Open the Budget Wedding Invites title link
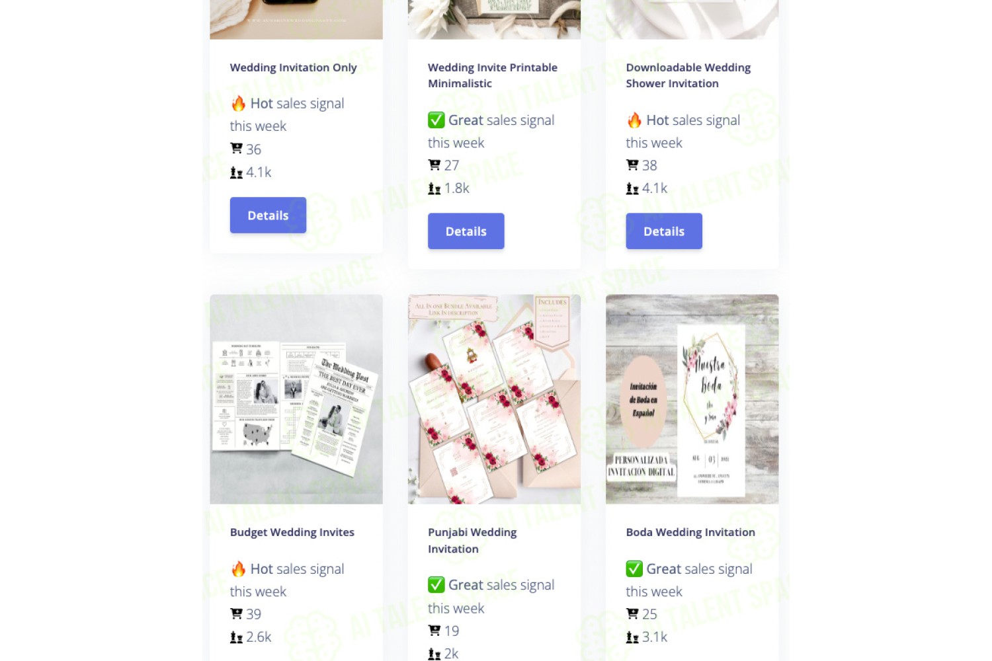The width and height of the screenshot is (992, 661). [x=292, y=532]
